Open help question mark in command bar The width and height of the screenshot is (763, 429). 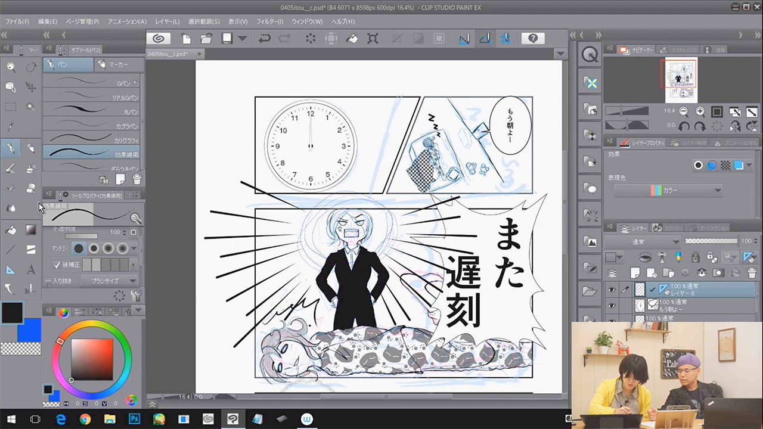tap(533, 39)
